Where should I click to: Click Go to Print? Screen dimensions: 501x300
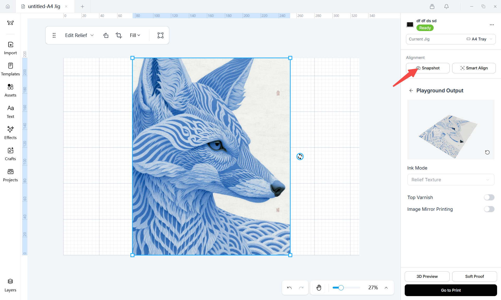[451, 290]
